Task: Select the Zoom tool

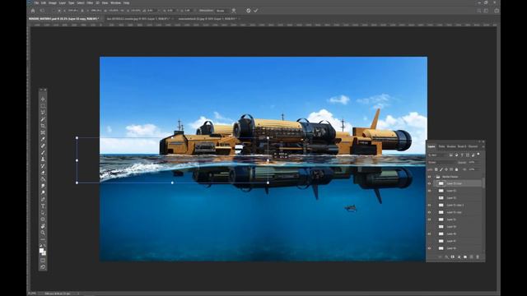Action: coord(43,233)
